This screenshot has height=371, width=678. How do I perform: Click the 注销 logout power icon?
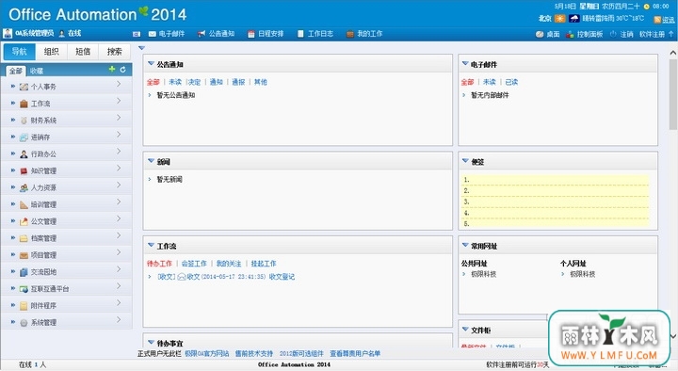(x=613, y=34)
